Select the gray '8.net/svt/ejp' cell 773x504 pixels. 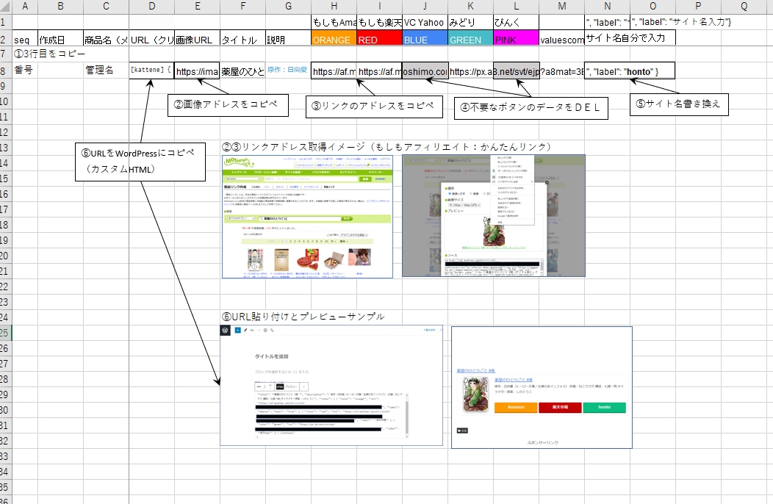pyautogui.click(x=516, y=71)
